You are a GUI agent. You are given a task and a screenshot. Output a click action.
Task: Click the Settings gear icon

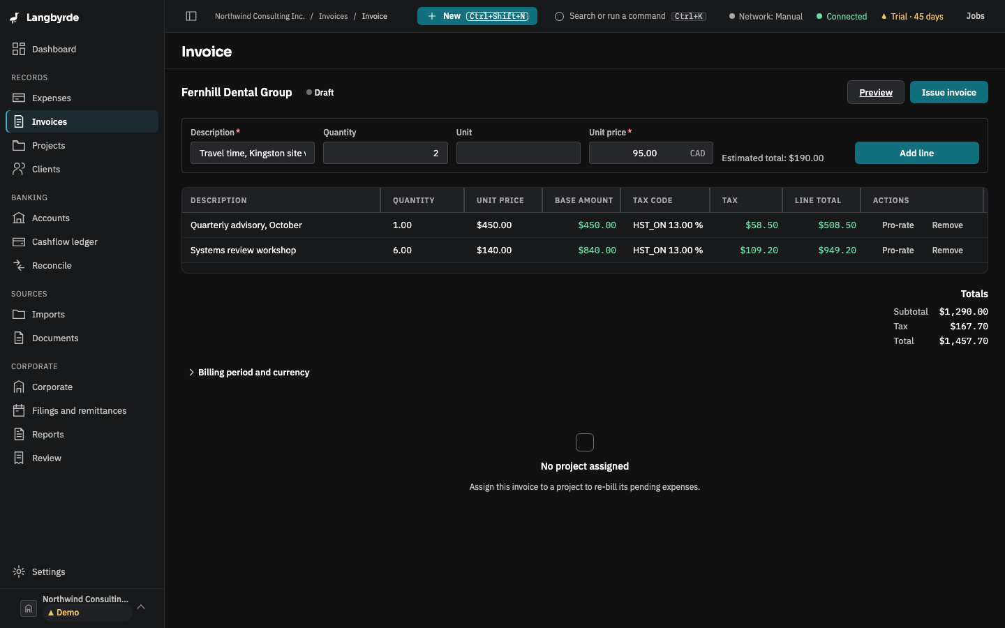tap(19, 571)
